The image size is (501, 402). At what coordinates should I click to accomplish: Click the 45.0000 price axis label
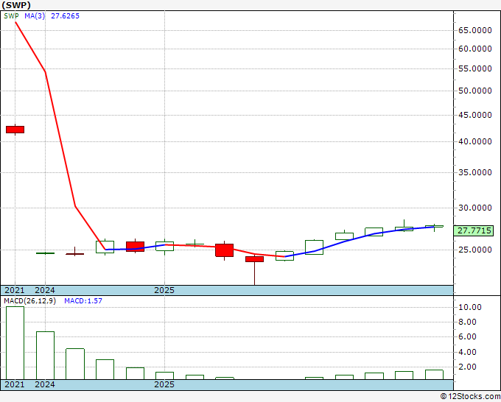tap(475, 115)
